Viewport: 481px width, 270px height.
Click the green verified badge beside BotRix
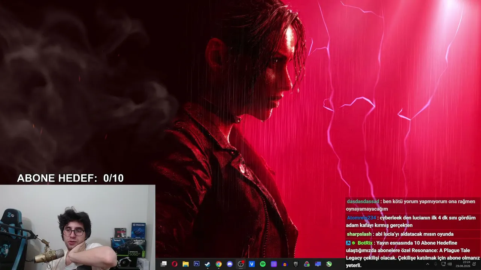pyautogui.click(x=354, y=243)
